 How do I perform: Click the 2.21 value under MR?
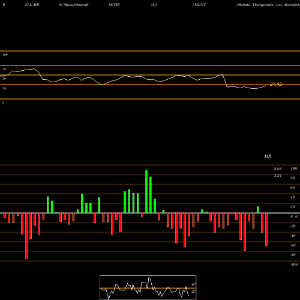[x=278, y=176]
